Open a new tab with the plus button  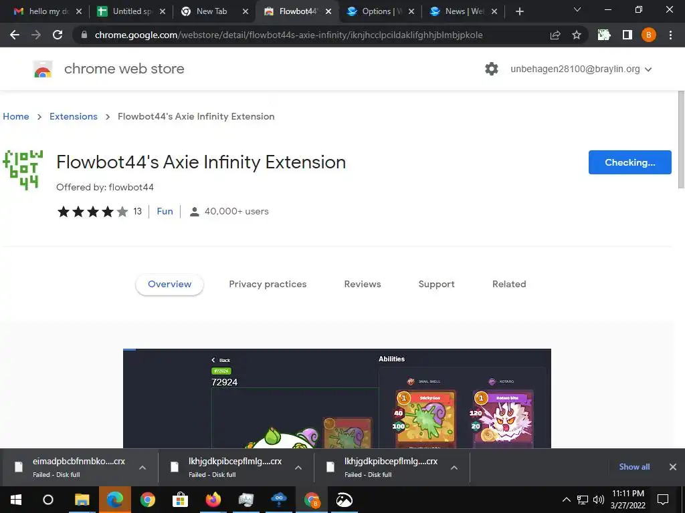tap(519, 12)
